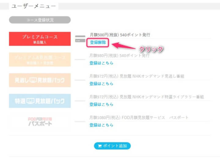This screenshot has height=159, width=220.
Task: Select the 特選見放題パック blue banner
Action: tap(40, 101)
